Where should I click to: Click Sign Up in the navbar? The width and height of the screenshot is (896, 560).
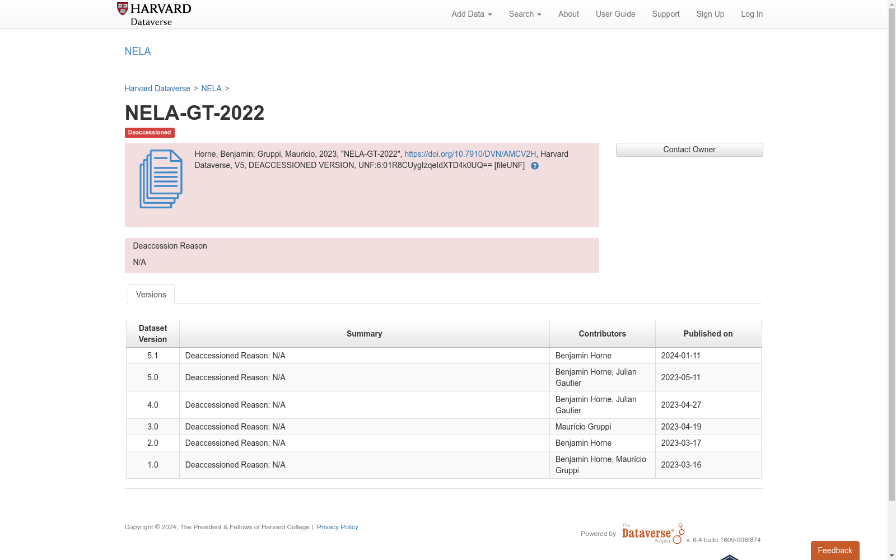[710, 14]
